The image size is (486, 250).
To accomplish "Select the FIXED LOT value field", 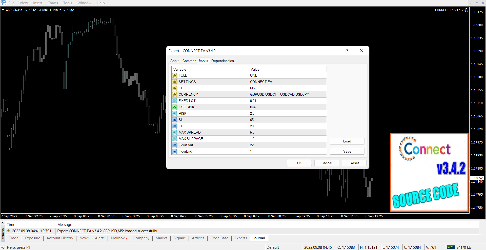I will point(288,101).
